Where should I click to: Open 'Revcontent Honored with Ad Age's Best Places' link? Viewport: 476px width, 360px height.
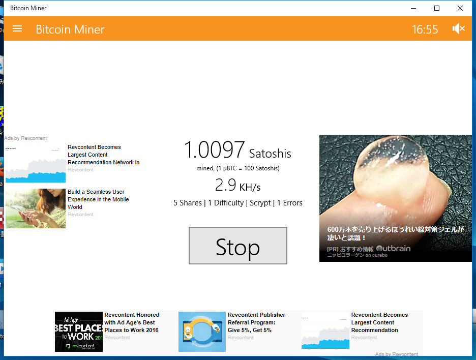point(132,322)
